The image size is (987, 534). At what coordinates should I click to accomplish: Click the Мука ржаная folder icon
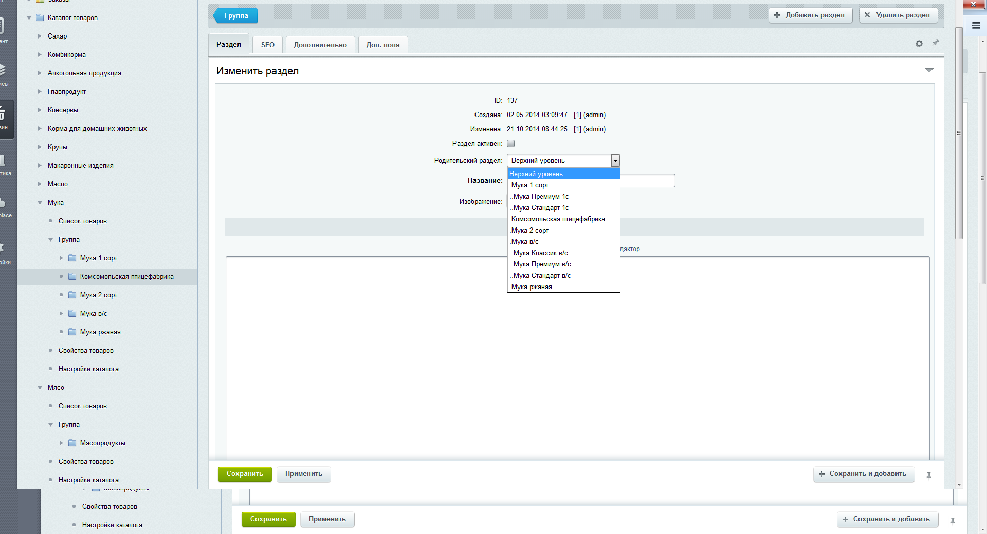[x=72, y=332]
